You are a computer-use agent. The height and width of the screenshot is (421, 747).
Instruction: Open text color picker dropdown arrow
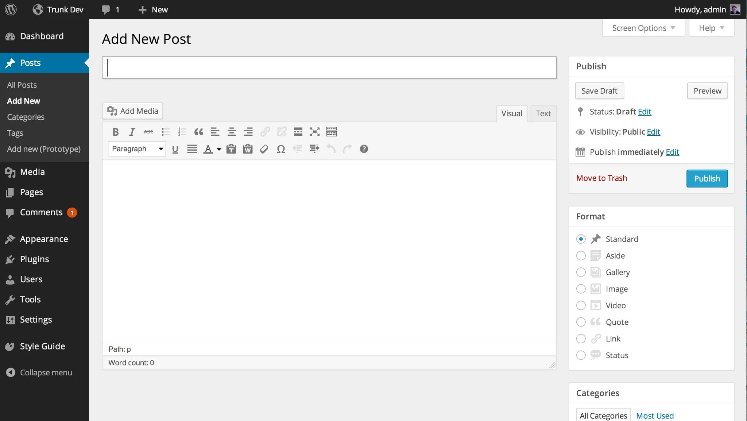(219, 149)
